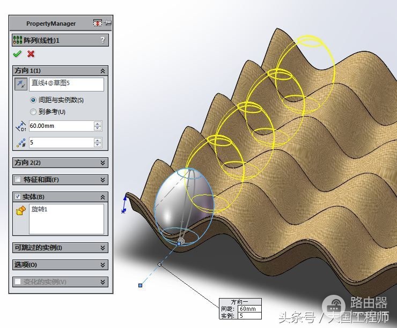Click the bodies to pattern icon
The height and width of the screenshot is (328, 397).
pos(21,210)
